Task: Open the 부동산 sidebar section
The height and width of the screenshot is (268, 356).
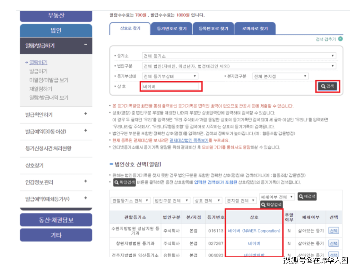Action: pyautogui.click(x=56, y=15)
